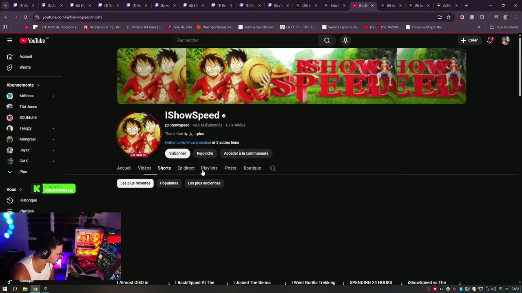The width and height of the screenshot is (522, 293).
Task: Switch to the Solo S browser tab
Action: (334, 6)
